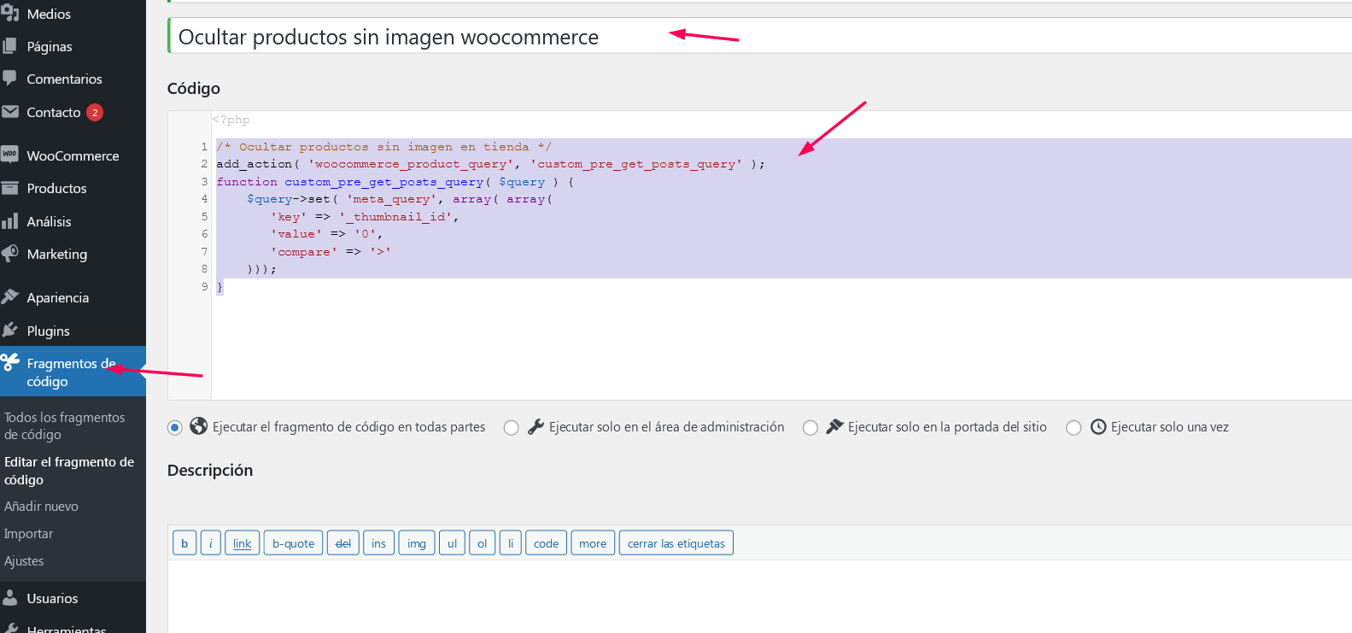Image resolution: width=1352 pixels, height=633 pixels.
Task: Click the Páginas pages icon
Action: click(x=10, y=46)
